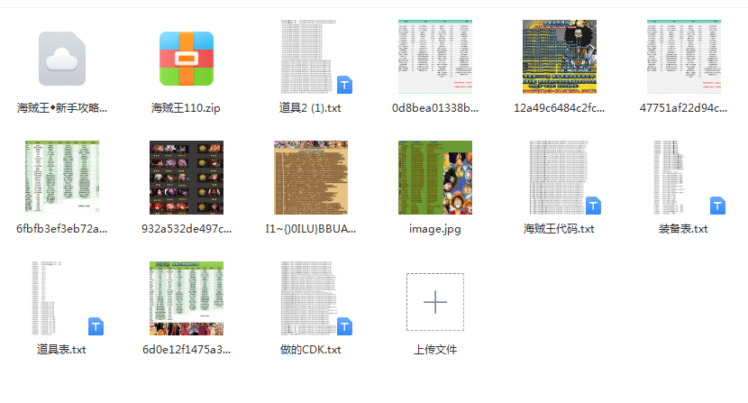This screenshot has height=403, width=748.
Task: Click the 上传文件 label
Action: point(435,350)
